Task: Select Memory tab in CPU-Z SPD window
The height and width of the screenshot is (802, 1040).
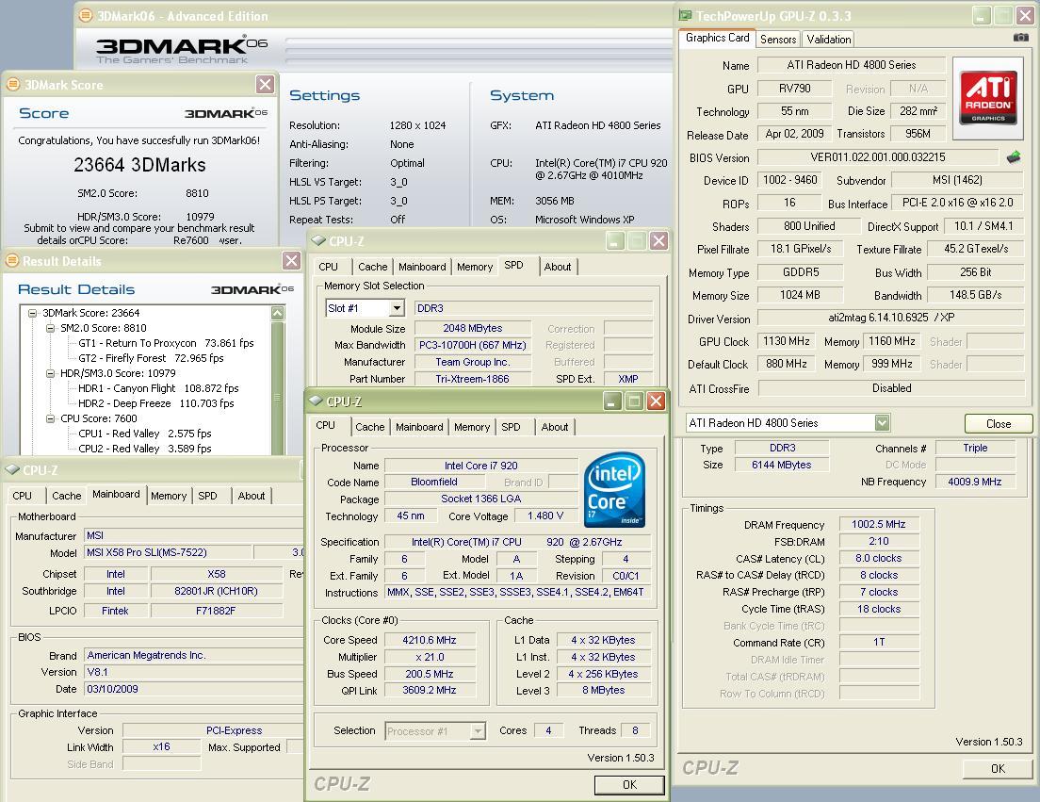Action: pos(474,267)
